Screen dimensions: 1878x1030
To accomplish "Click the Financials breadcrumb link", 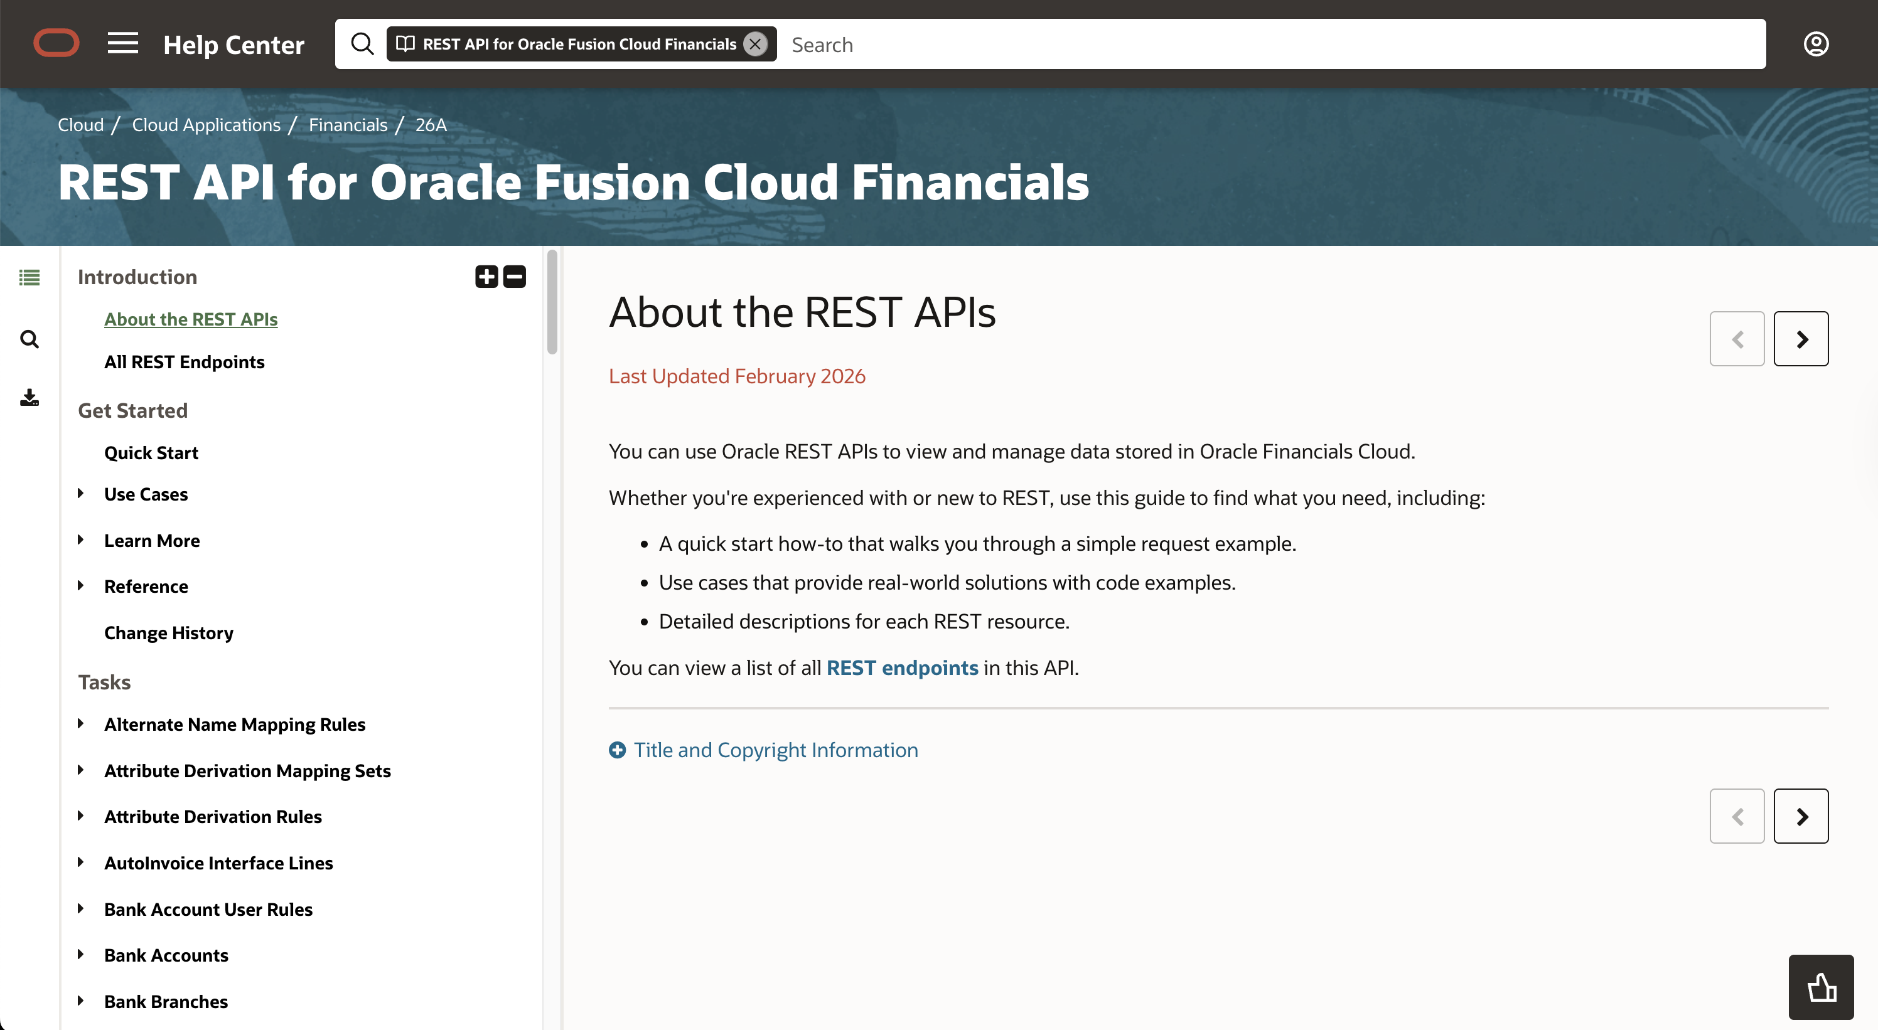I will click(x=348, y=125).
